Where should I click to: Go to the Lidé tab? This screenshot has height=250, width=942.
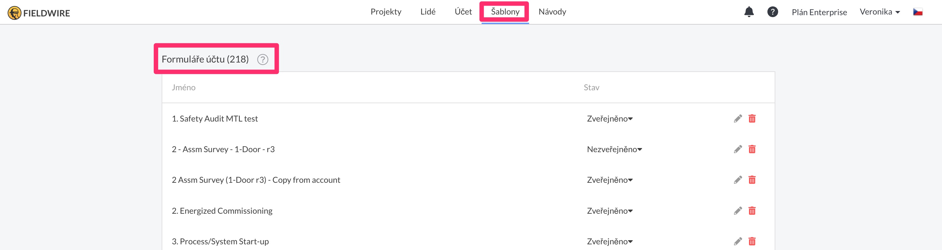tap(427, 12)
